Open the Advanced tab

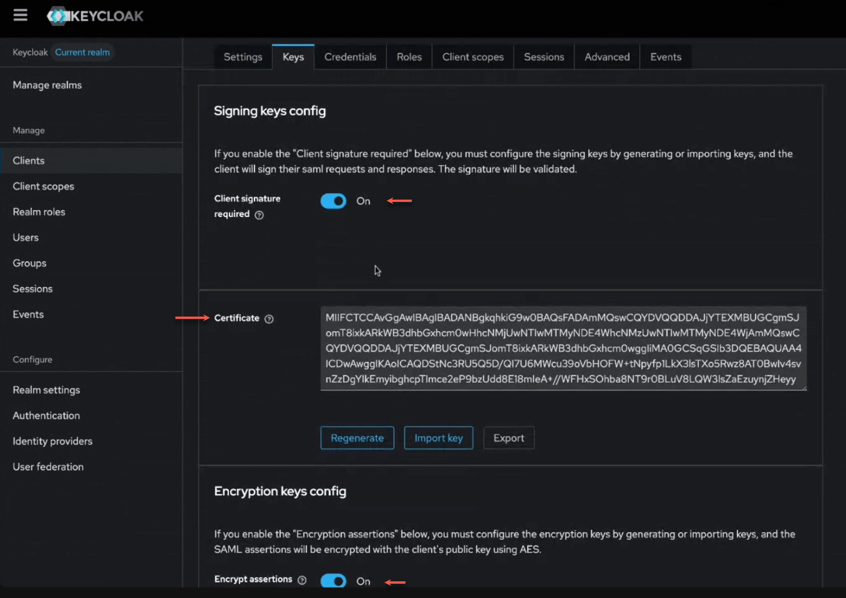click(x=607, y=57)
